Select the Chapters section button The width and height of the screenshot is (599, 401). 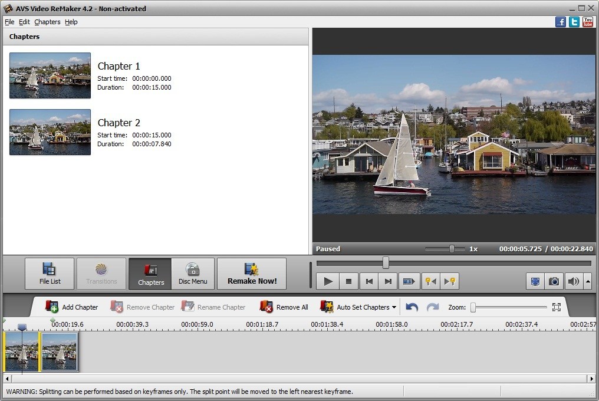[150, 274]
